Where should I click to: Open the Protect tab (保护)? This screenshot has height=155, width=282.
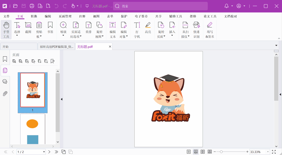[124, 16]
